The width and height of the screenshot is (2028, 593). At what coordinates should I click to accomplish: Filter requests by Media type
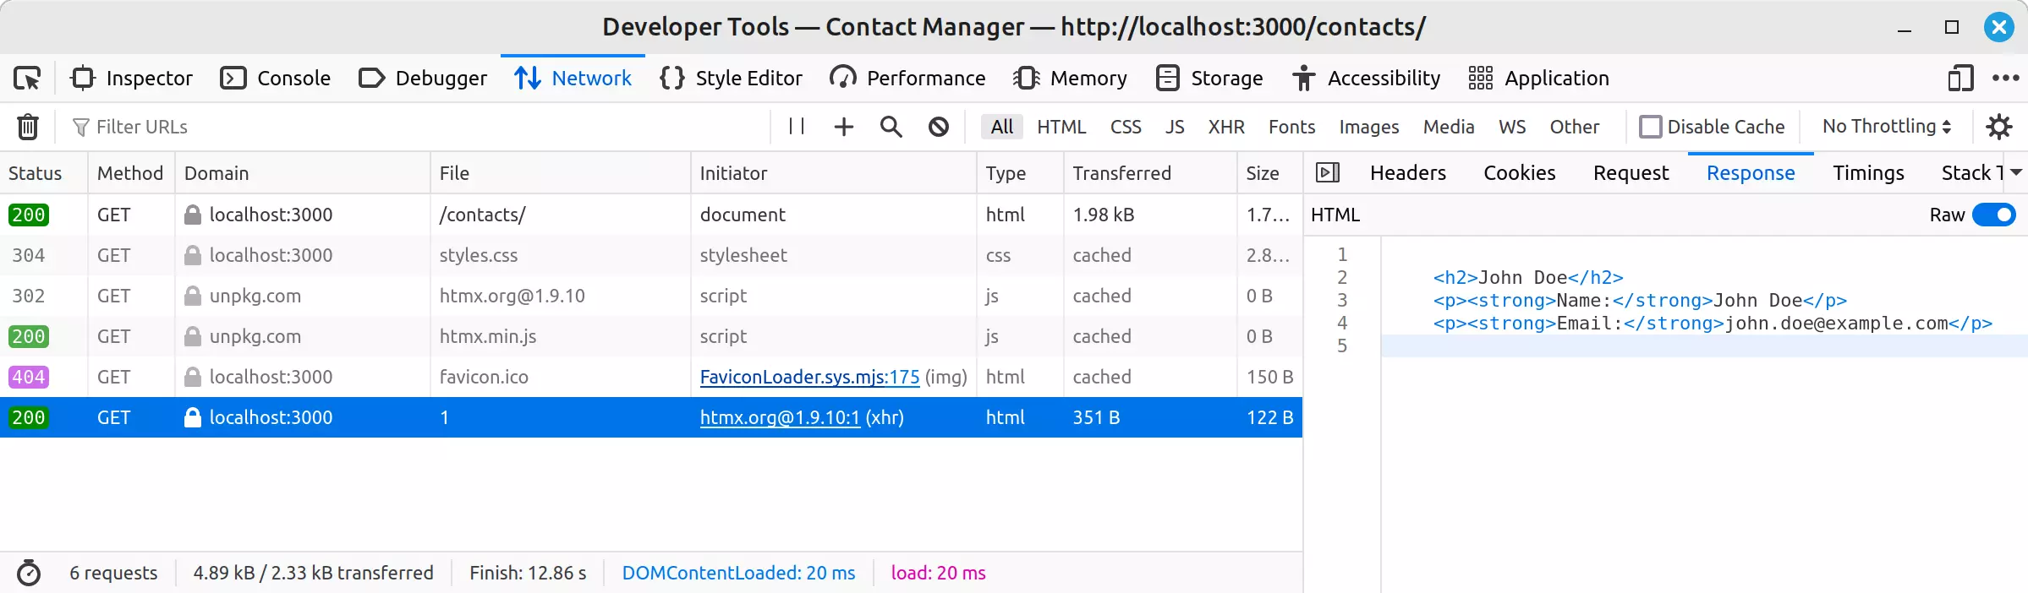click(1449, 127)
